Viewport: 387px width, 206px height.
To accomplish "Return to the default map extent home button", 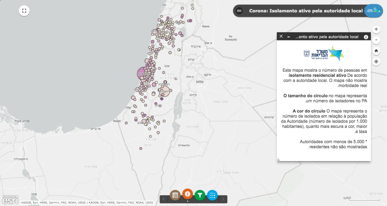I will (376, 51).
